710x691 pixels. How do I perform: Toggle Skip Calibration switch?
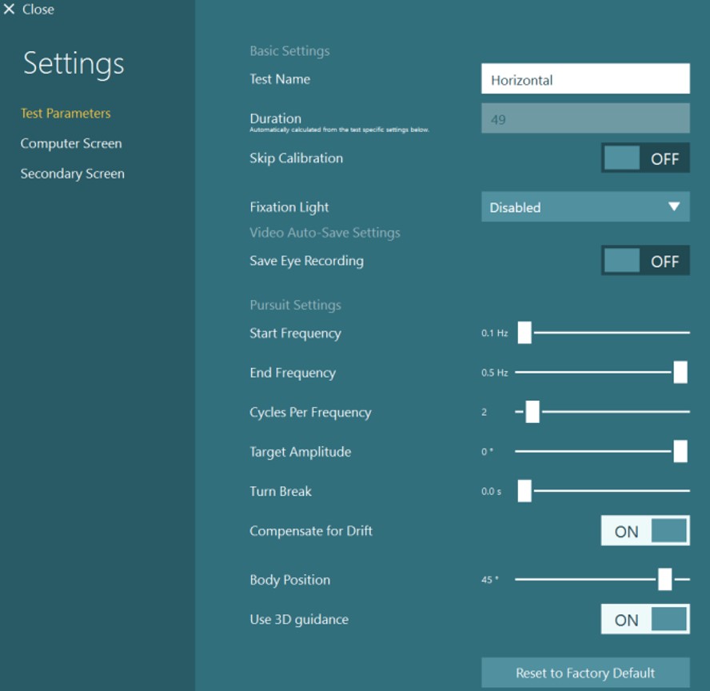click(x=645, y=158)
